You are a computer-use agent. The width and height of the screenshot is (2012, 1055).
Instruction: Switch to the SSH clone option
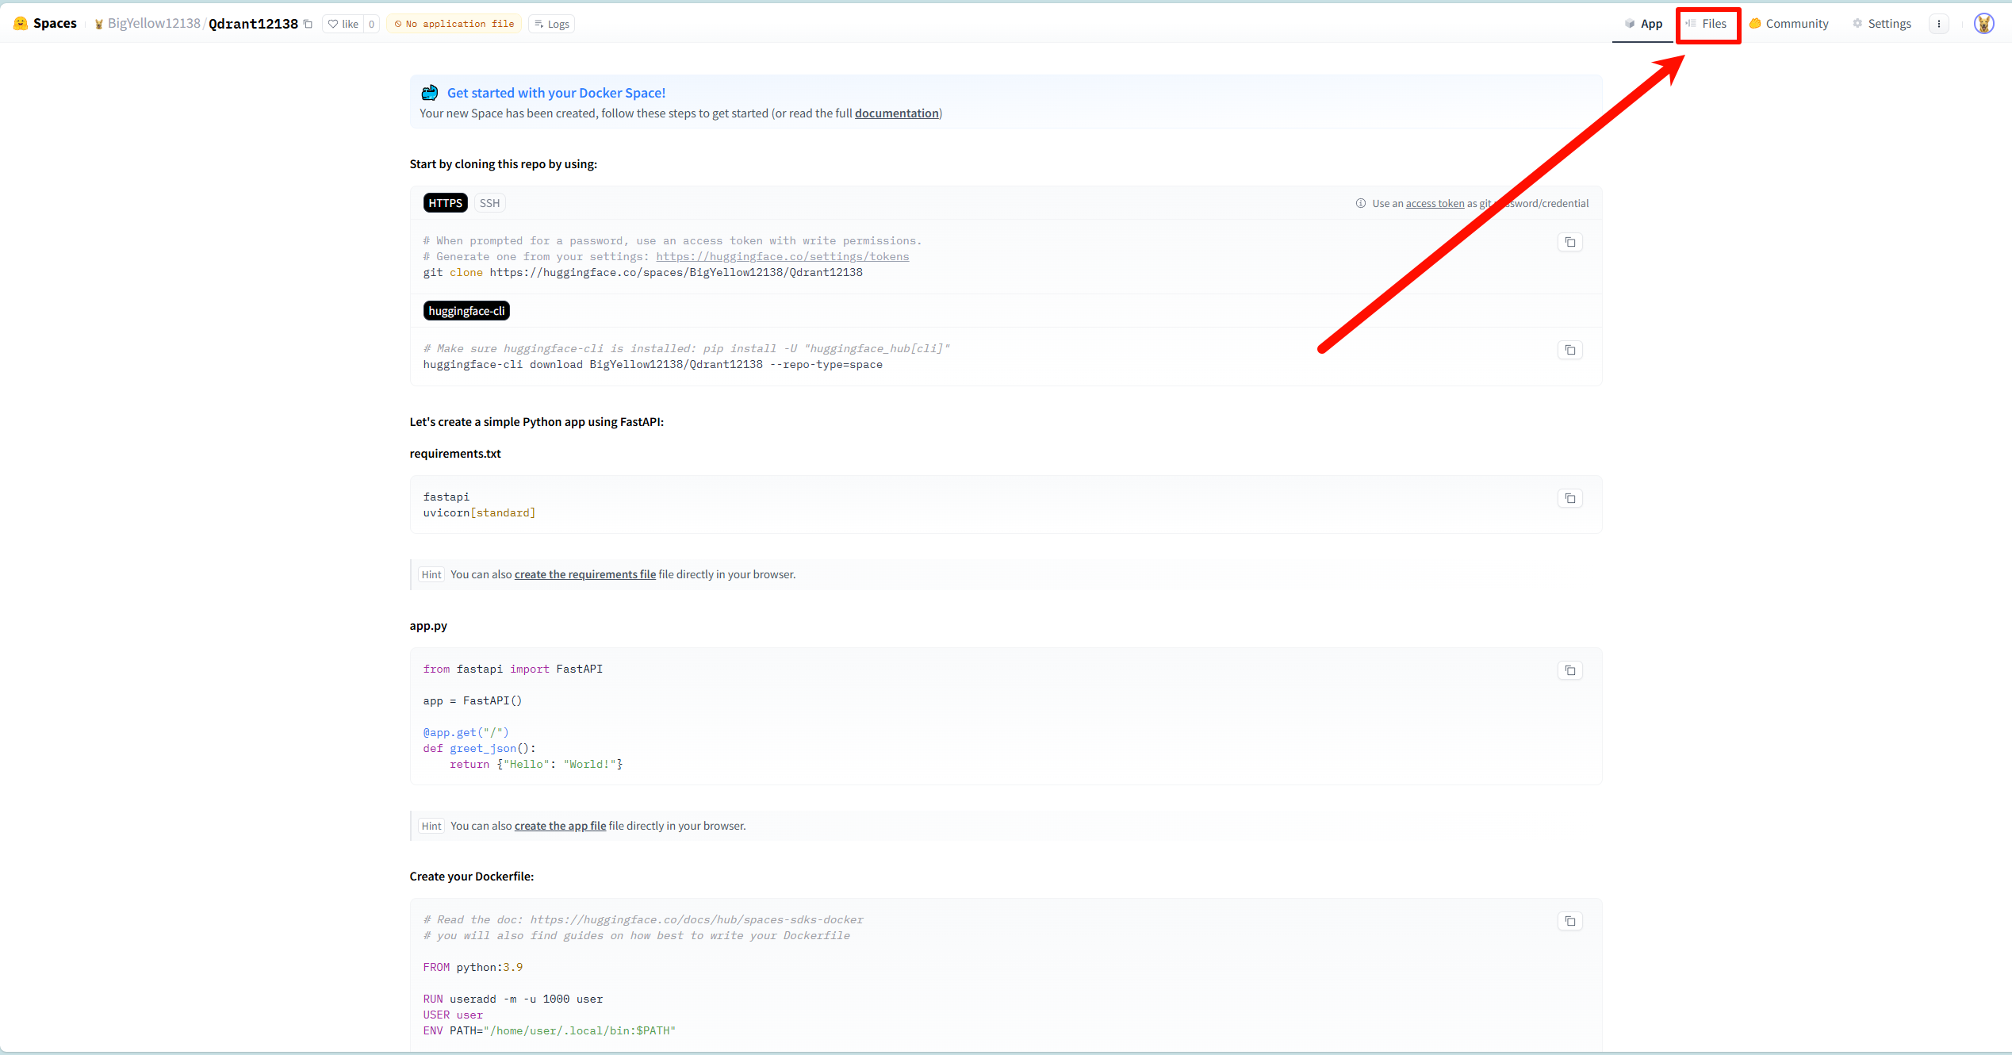489,203
